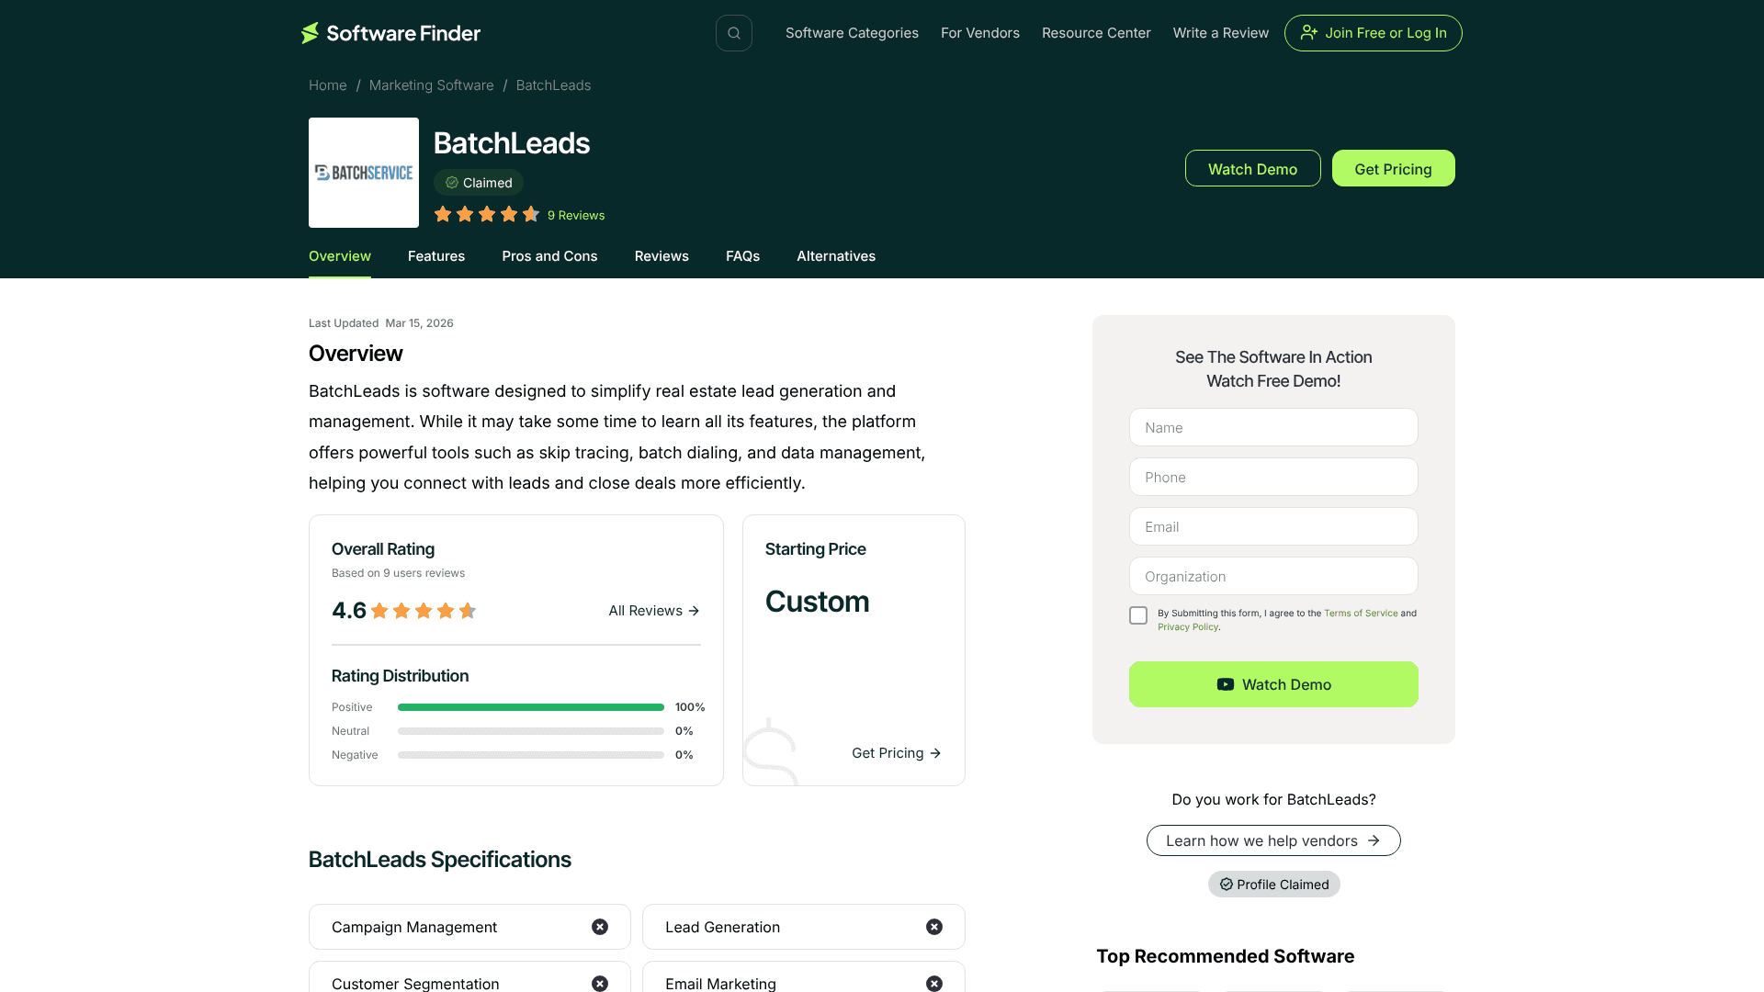Focus the Phone input field

tap(1273, 477)
